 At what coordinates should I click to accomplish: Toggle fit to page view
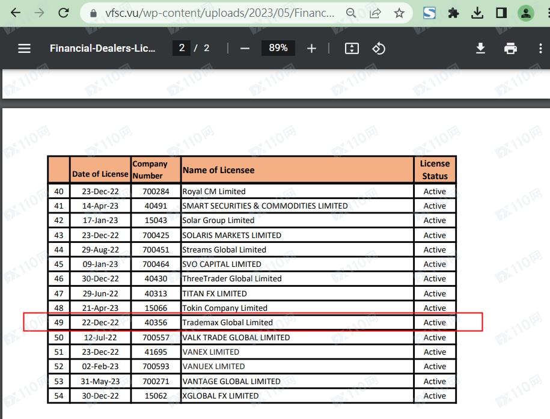click(x=352, y=48)
